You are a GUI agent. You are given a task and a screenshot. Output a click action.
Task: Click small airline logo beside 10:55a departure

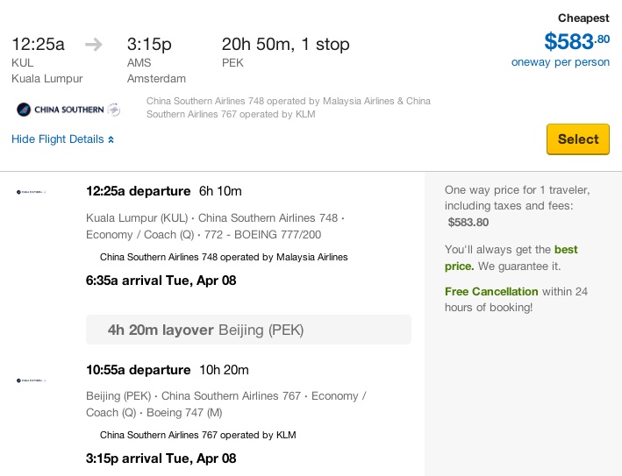[32, 380]
